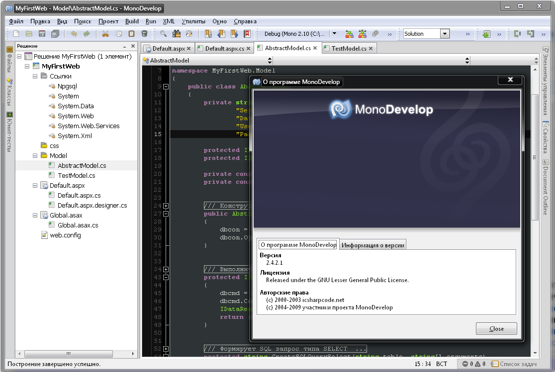This screenshot has width=555, height=372.
Task: Collapse the Model folder in solution tree
Action: (35, 156)
